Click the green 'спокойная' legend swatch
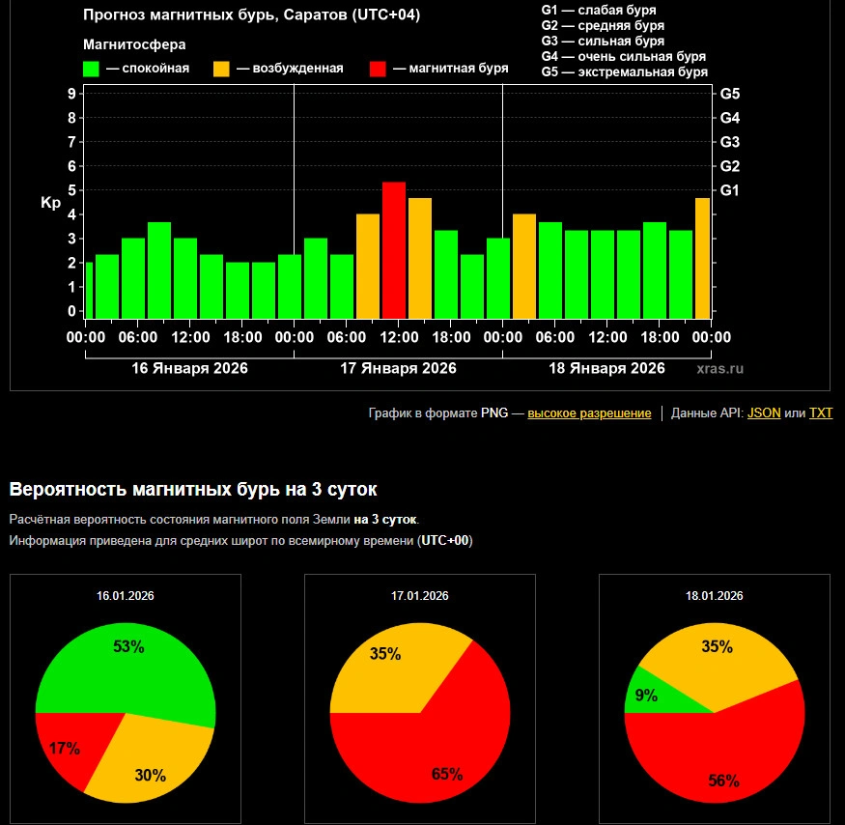 (x=92, y=69)
